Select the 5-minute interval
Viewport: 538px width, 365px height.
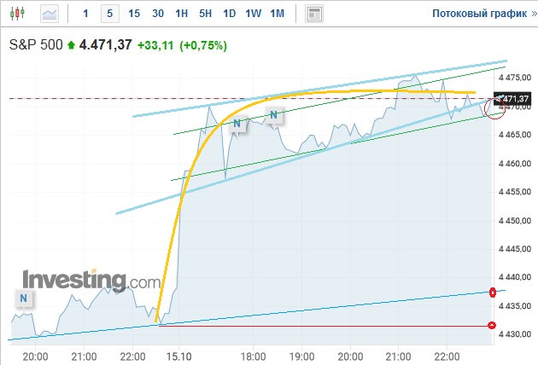click(110, 14)
